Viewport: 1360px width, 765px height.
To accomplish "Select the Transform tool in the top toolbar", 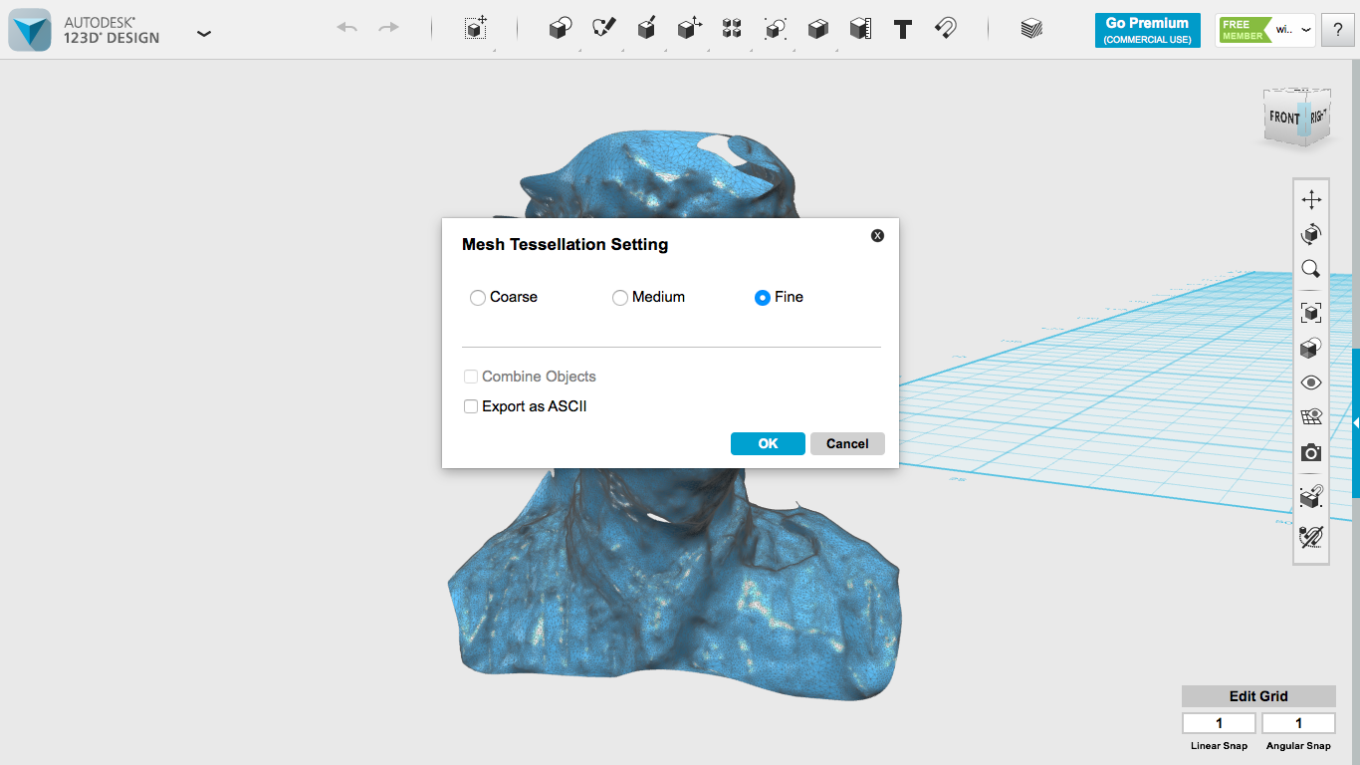I will 476,28.
